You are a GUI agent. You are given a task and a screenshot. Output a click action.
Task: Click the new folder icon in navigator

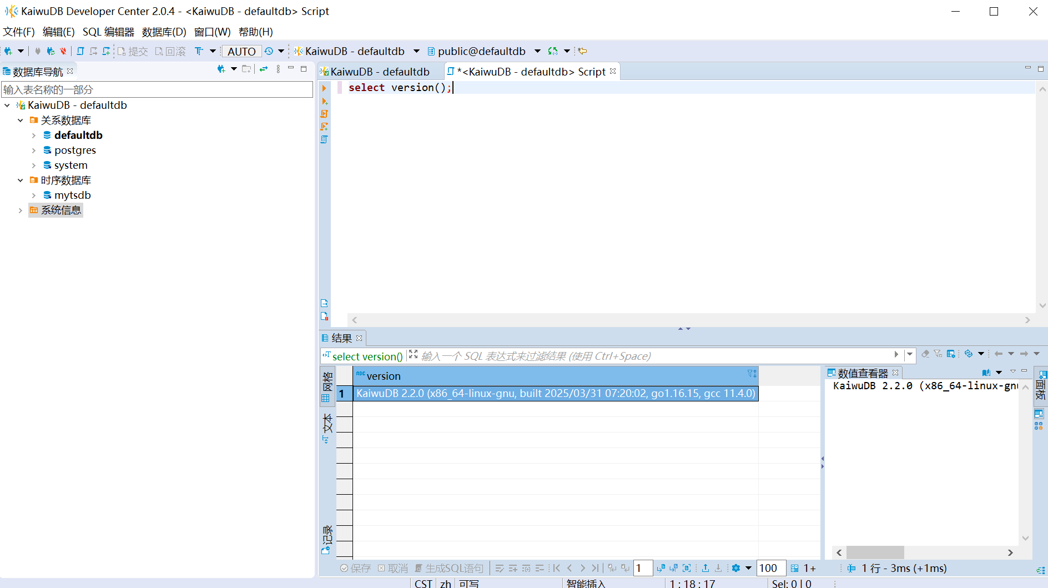pyautogui.click(x=246, y=69)
